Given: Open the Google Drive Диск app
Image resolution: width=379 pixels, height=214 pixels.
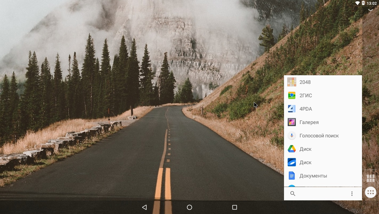Looking at the screenshot, I should (x=323, y=149).
